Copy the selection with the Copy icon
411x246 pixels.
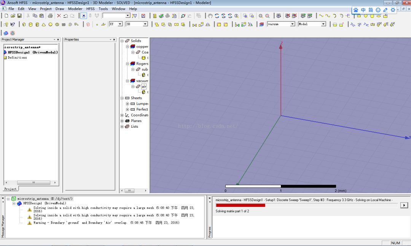(x=35, y=16)
